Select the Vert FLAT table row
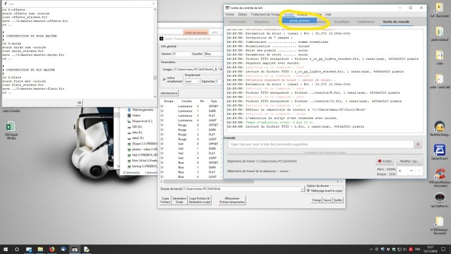This screenshot has width=451, height=254. (191, 153)
